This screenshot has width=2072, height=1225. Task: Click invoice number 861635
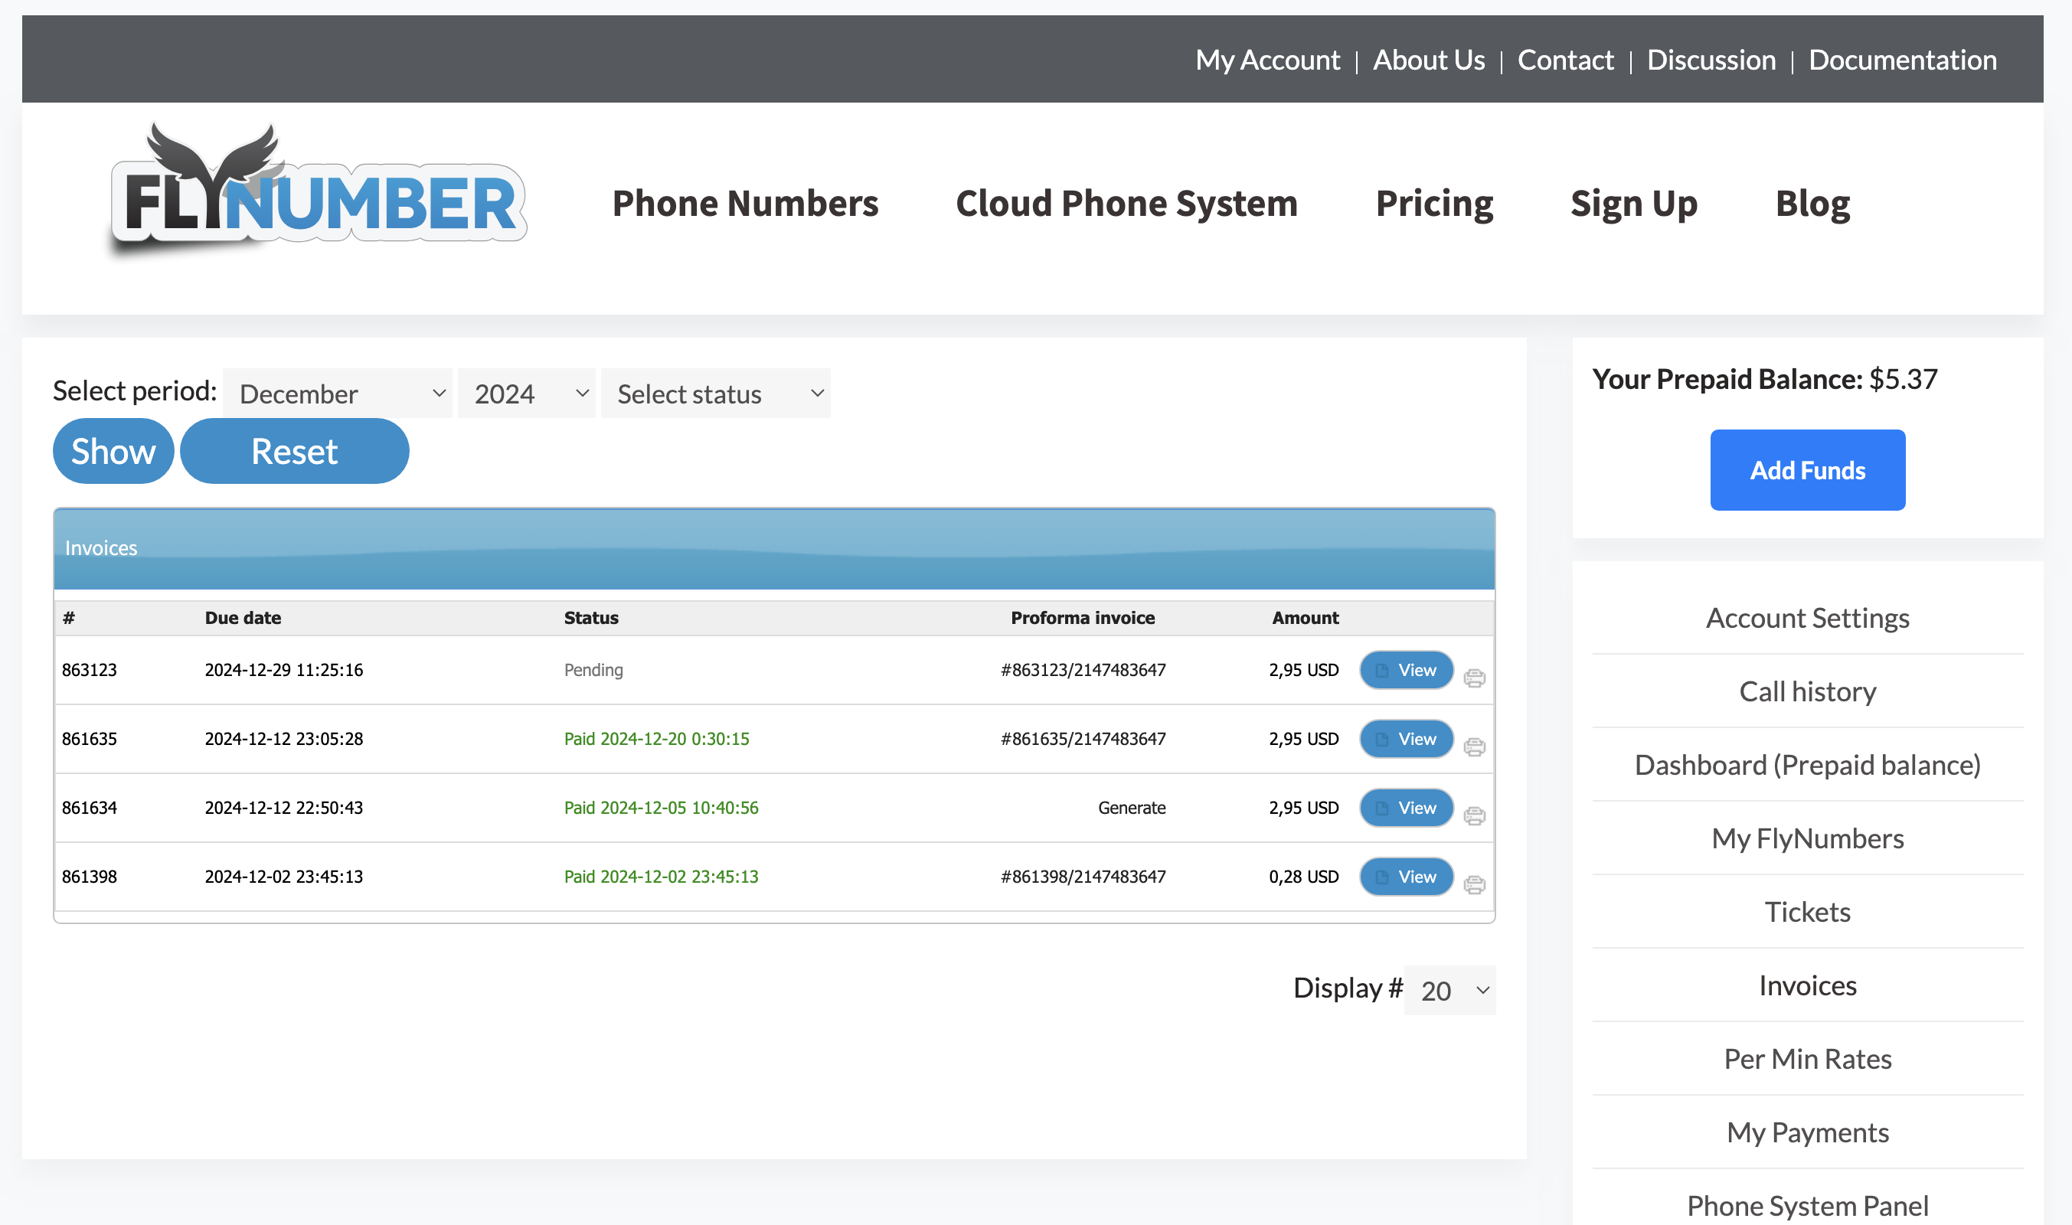89,739
